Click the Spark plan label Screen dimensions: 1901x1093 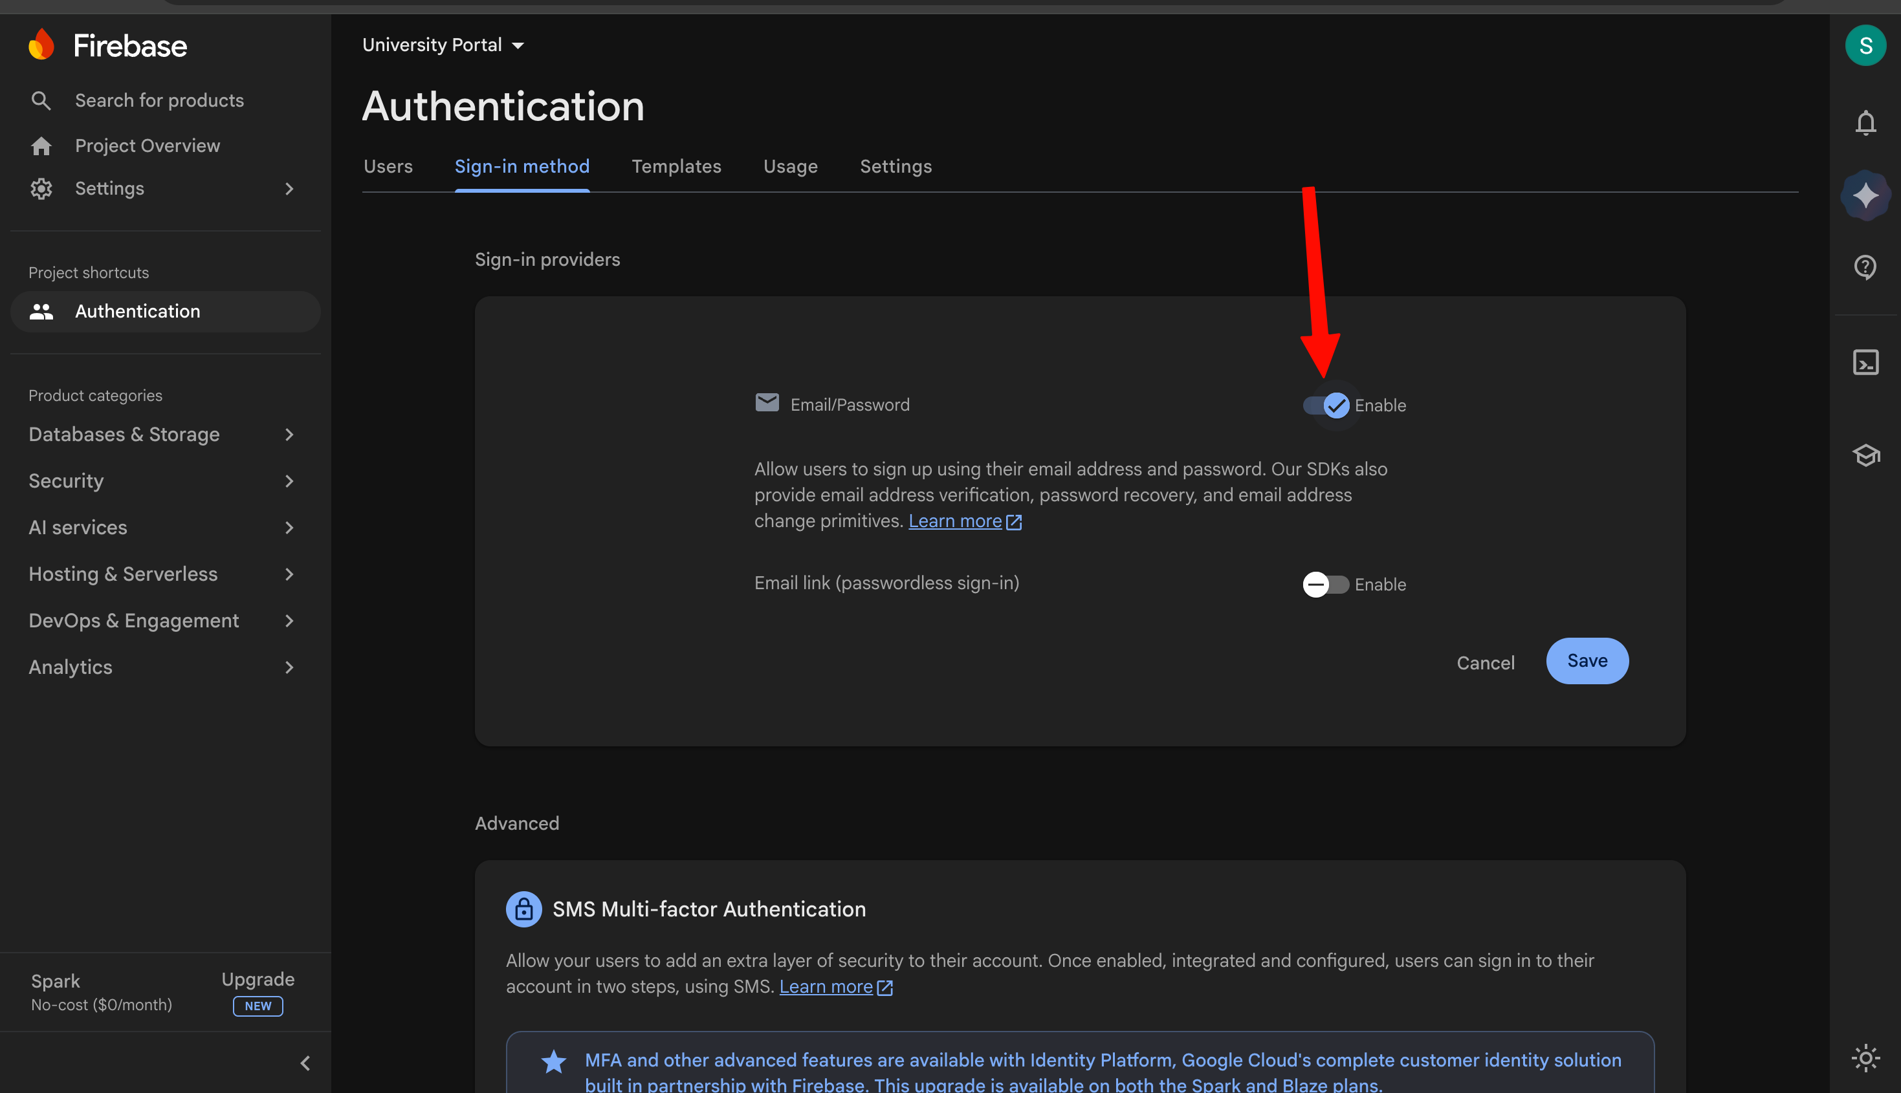(56, 981)
